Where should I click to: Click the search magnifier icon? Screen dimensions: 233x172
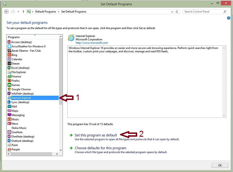pyautogui.click(x=225, y=12)
